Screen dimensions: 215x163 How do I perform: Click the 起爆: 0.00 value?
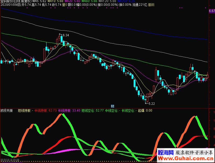point(145,110)
